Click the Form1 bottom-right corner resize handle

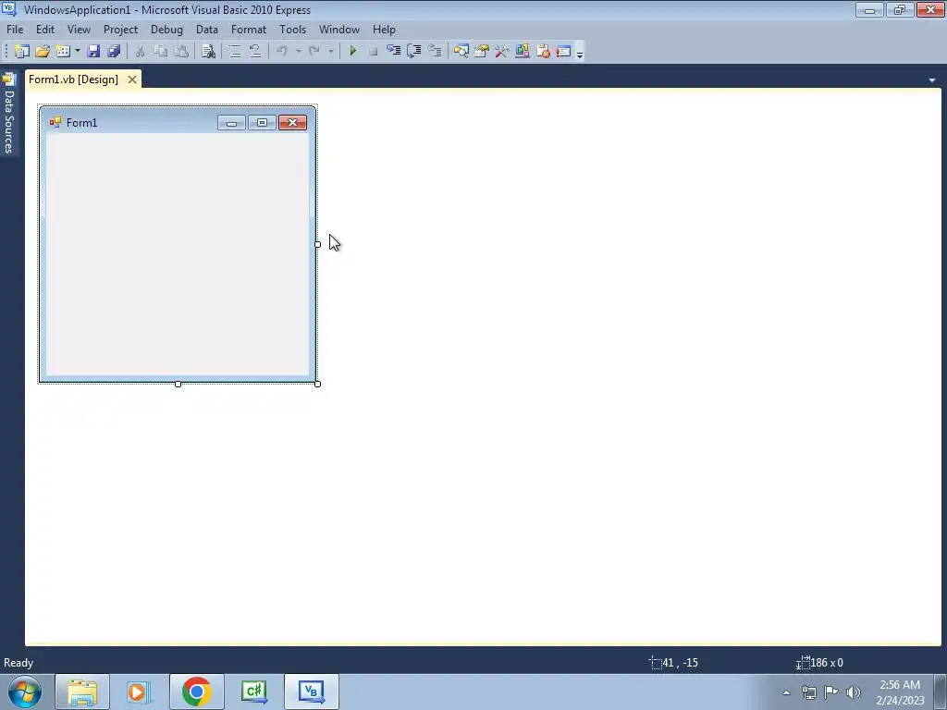(x=318, y=384)
